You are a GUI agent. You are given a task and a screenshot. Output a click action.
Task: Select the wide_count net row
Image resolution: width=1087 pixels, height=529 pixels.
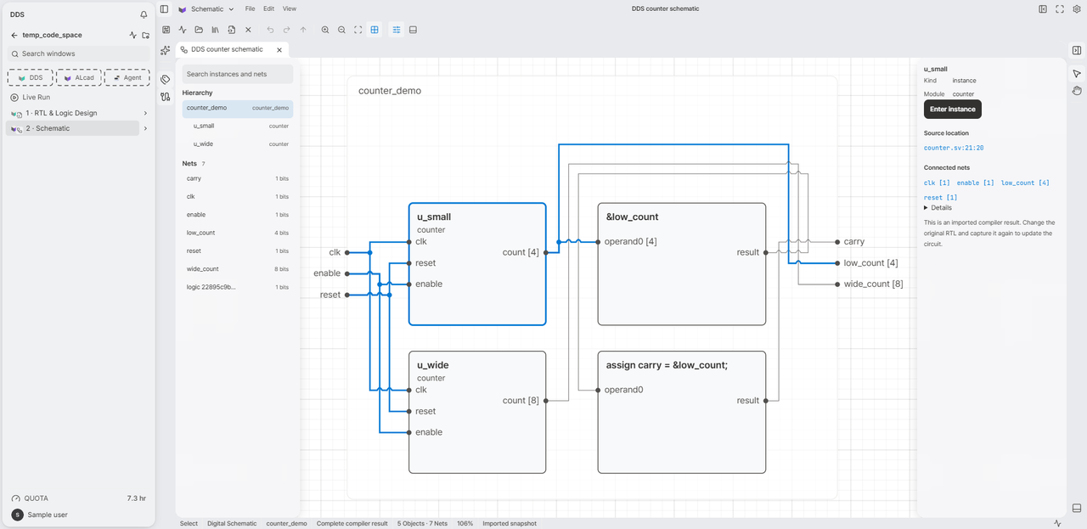coord(238,269)
